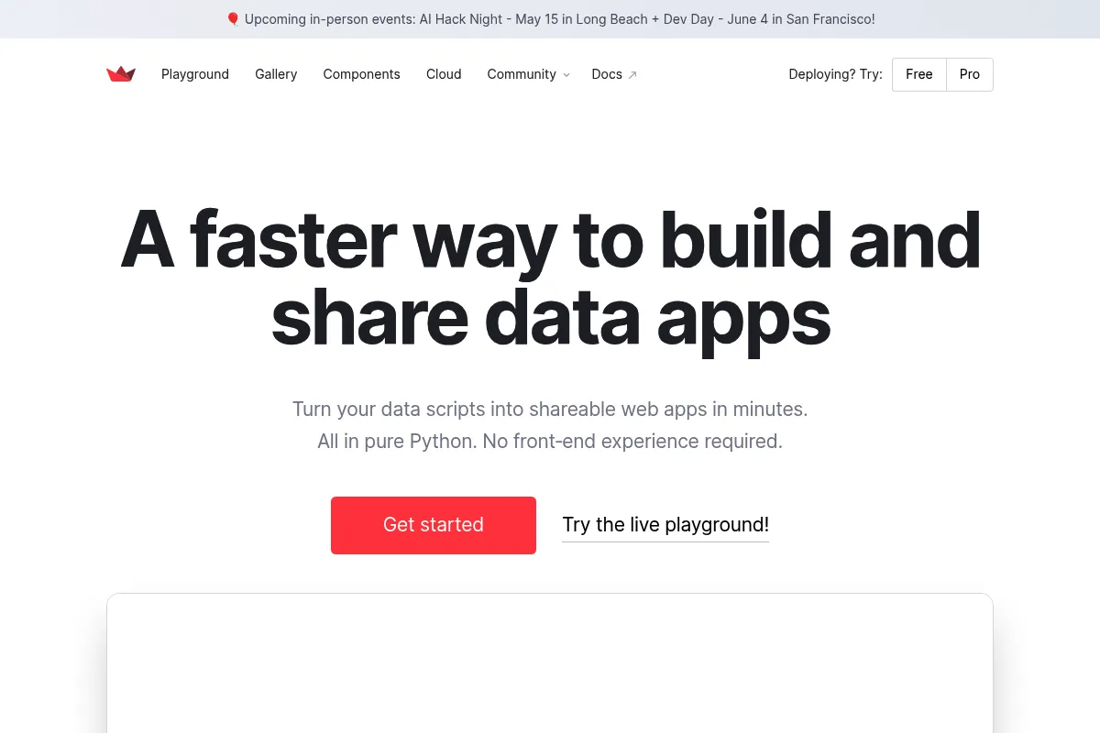The image size is (1100, 733).
Task: Click the balloon emoji in announcement banner
Action: pyautogui.click(x=233, y=18)
